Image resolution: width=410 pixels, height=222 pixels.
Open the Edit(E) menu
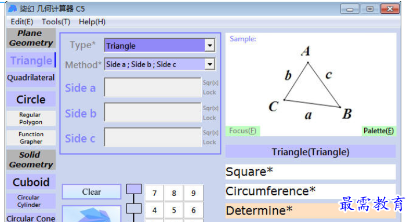pos(21,21)
